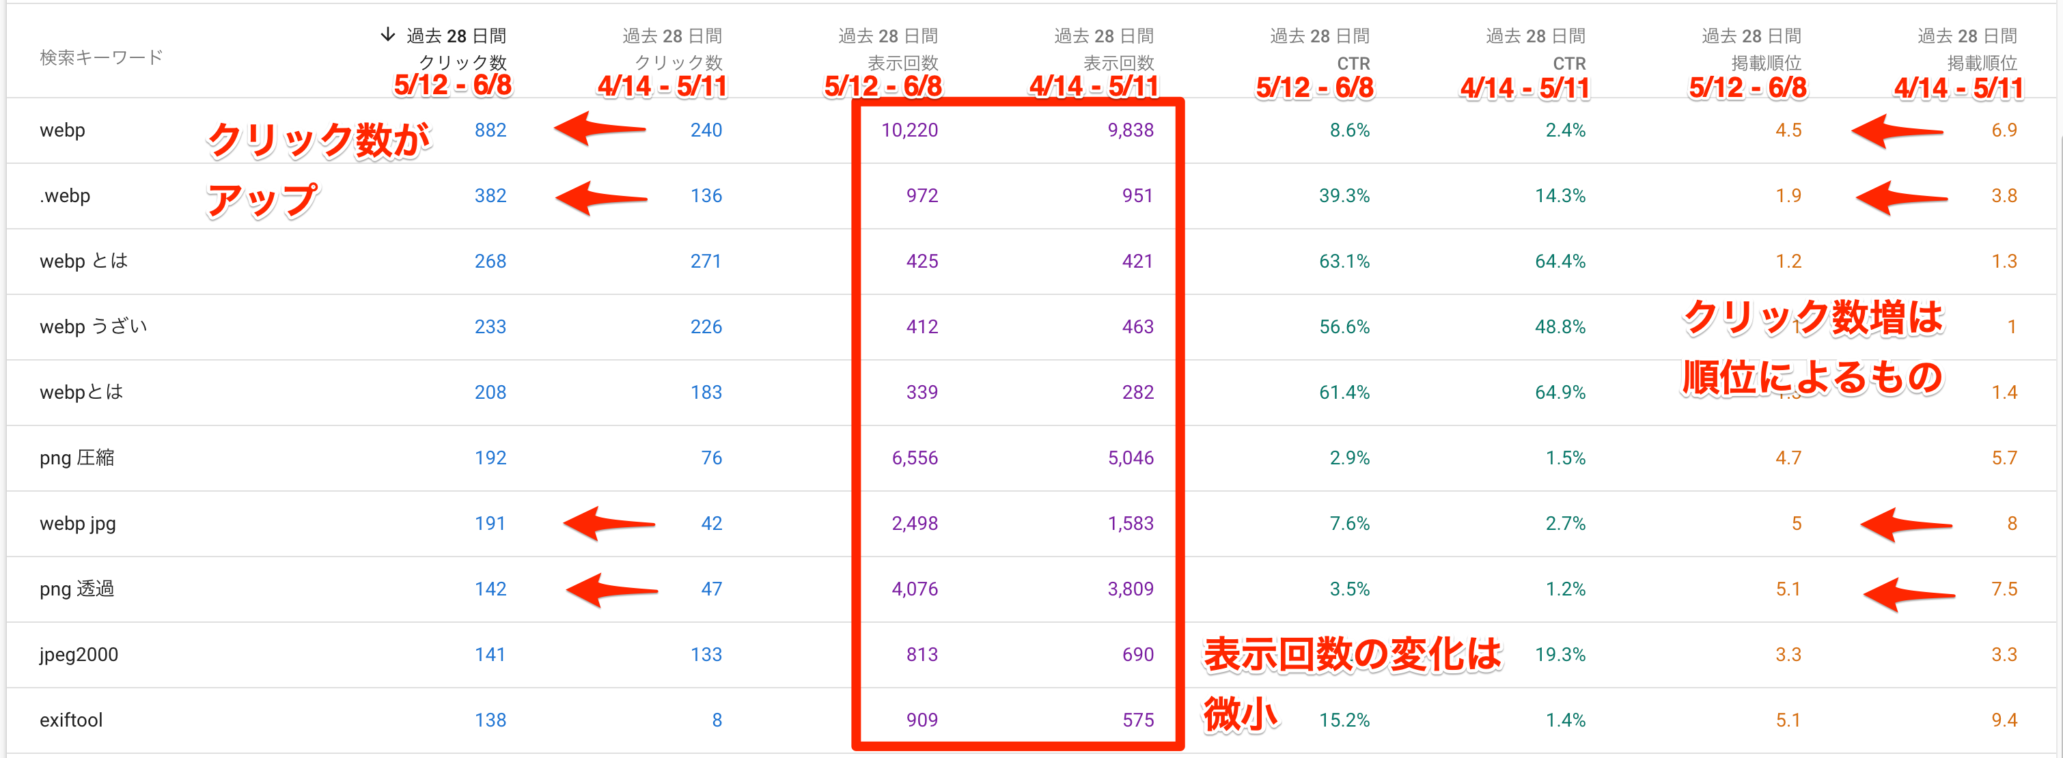
Task: Click the position value 6.9
Action: 2004,130
